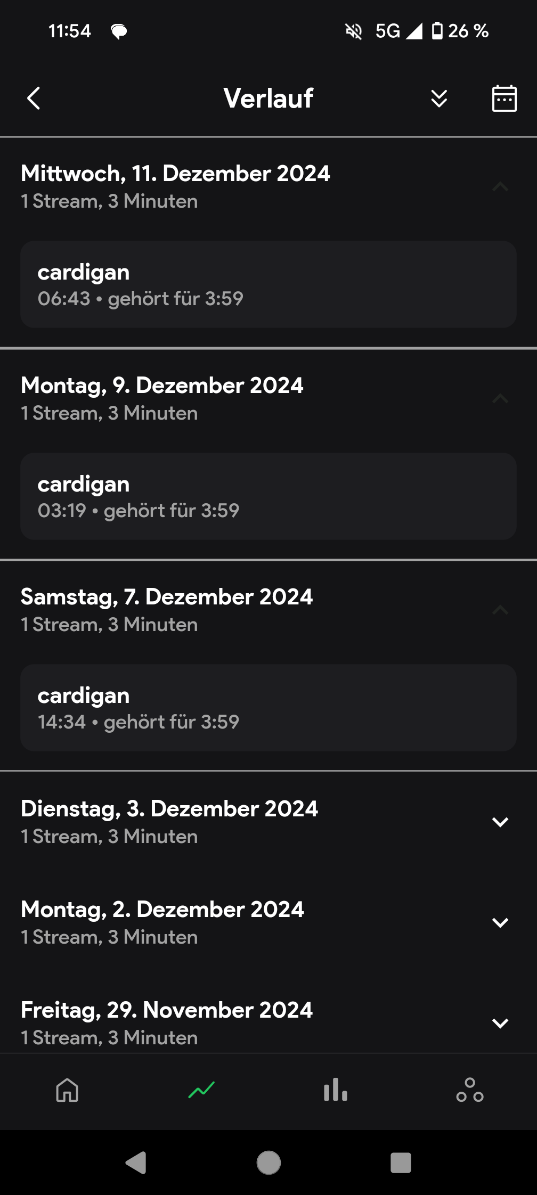
Task: Open the bar chart statistics tab
Action: [x=336, y=1090]
